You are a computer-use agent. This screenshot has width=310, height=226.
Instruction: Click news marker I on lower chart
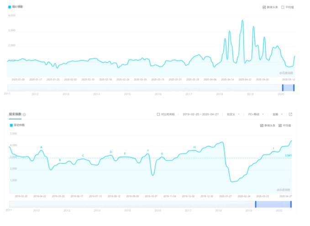point(273,148)
